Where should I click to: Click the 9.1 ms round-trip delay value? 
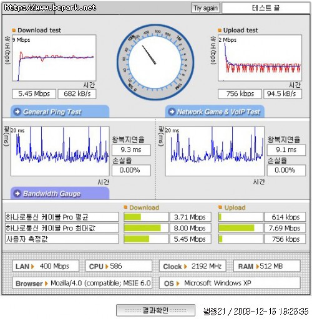(286, 150)
